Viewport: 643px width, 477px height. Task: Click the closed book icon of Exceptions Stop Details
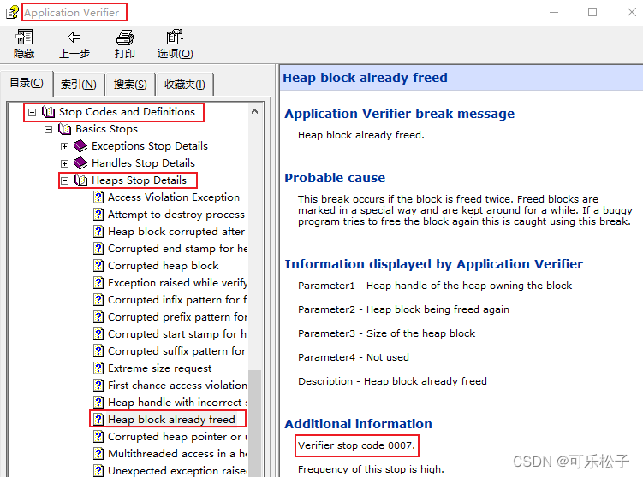[80, 146]
